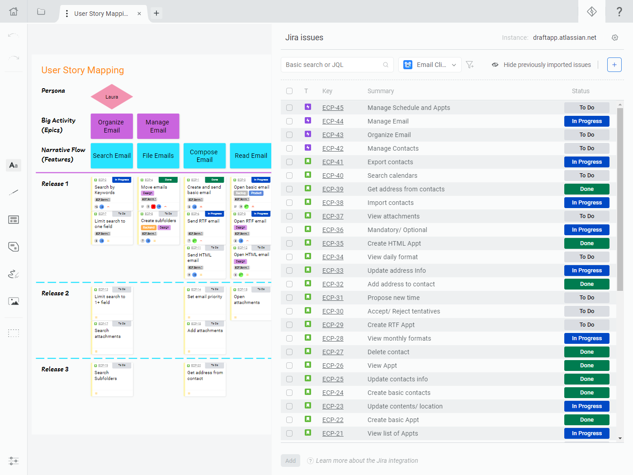This screenshot has width=633, height=475.
Task: Toggle the select-all checkbox in table header
Action: click(x=289, y=91)
